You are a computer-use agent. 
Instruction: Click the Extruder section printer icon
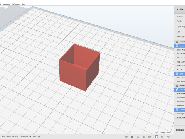(177, 42)
